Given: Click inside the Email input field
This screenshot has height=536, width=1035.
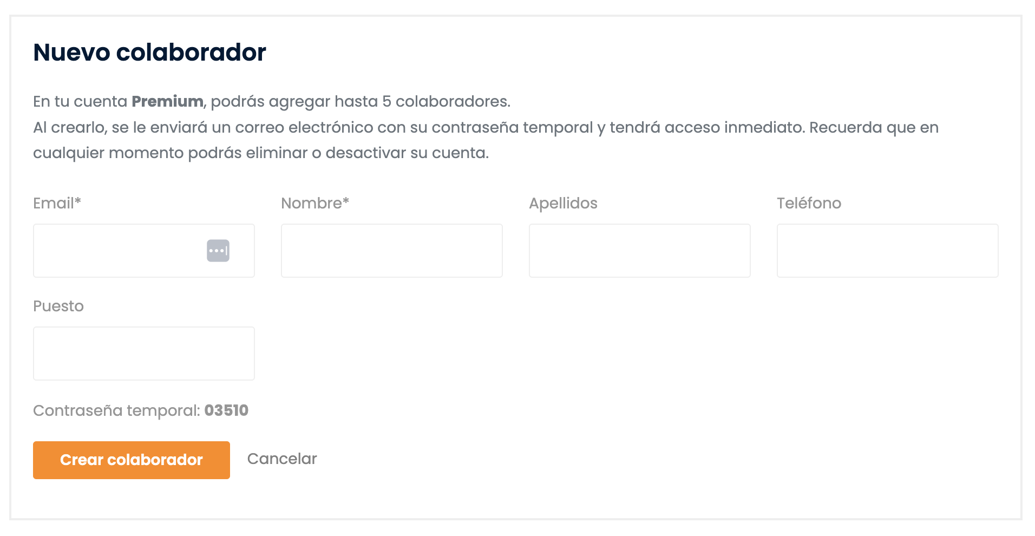Looking at the screenshot, I should (119, 250).
